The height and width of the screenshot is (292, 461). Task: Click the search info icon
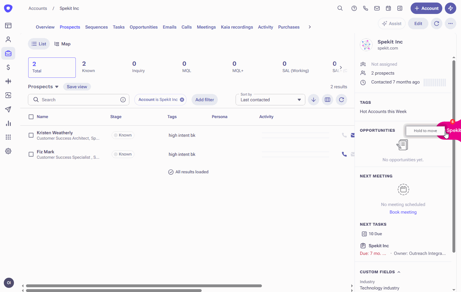[x=123, y=100]
